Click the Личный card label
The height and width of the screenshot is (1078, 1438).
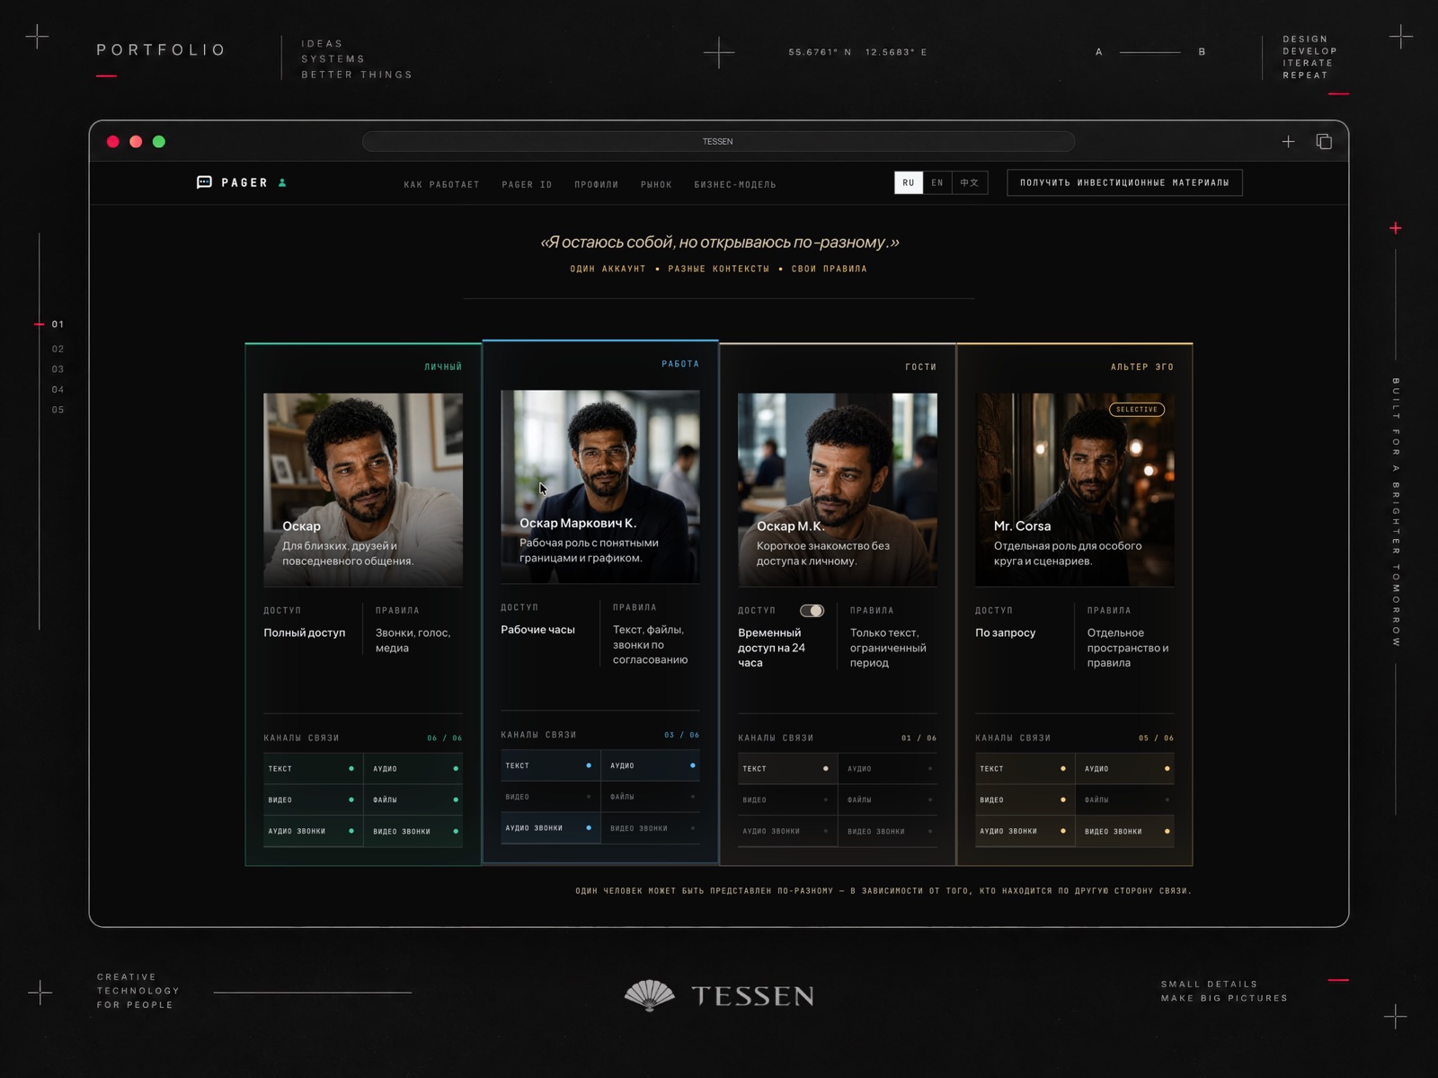pyautogui.click(x=443, y=367)
